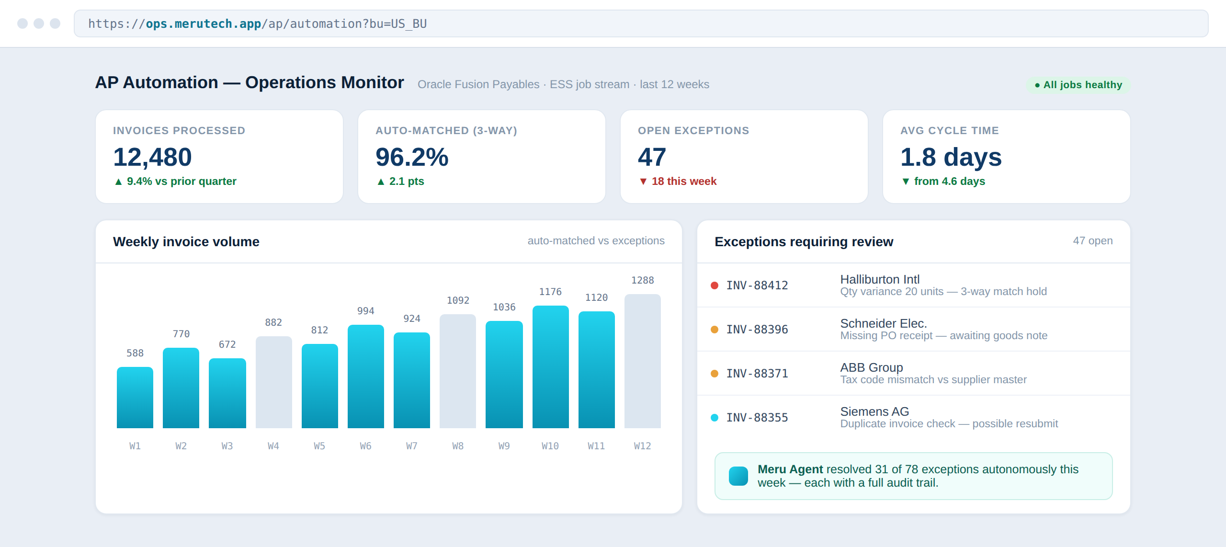Click 'Qty variance 20 units — 3-way match hold'
The image size is (1226, 547).
tap(943, 292)
